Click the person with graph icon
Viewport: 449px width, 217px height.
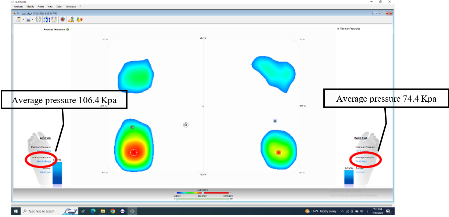point(71,19)
